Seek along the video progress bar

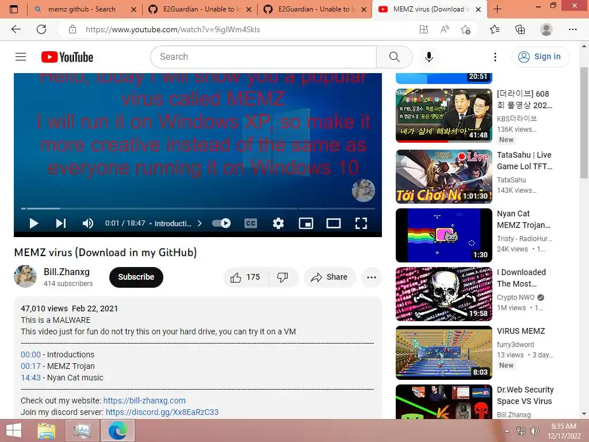[x=198, y=208]
